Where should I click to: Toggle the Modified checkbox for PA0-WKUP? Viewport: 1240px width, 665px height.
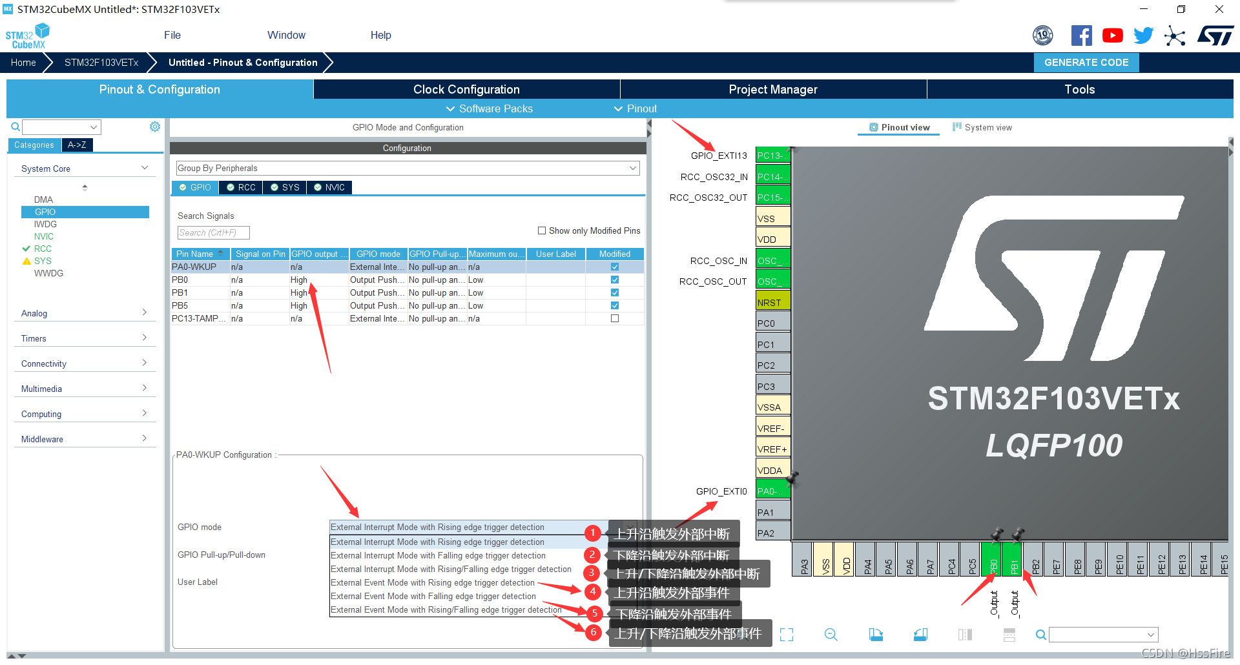coord(615,267)
